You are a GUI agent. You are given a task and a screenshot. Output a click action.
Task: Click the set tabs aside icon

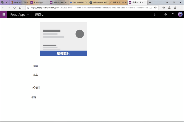[7, 2]
